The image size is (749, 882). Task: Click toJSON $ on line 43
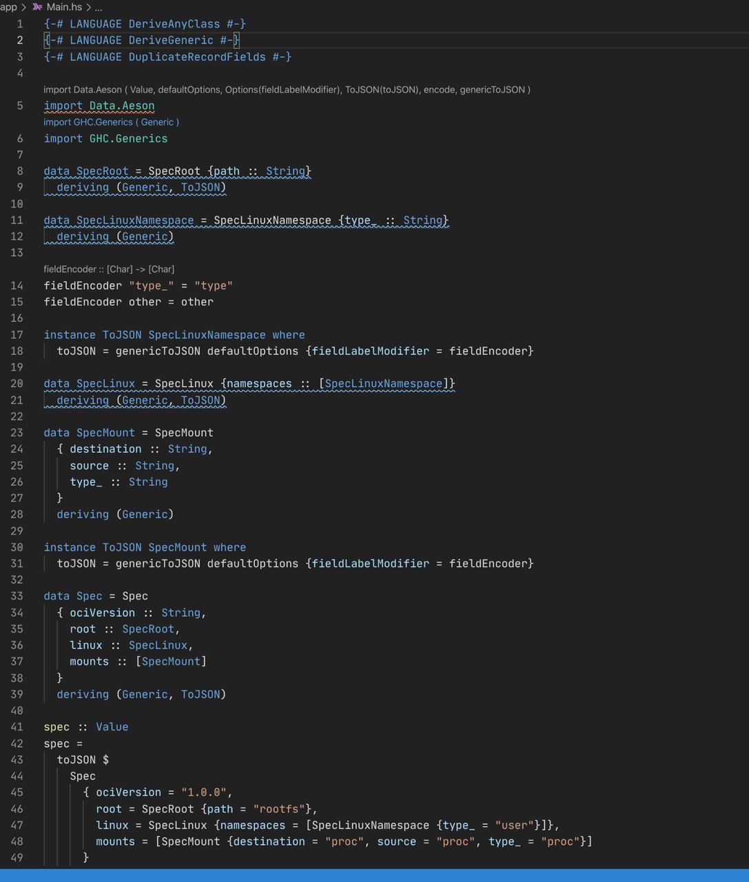pyautogui.click(x=83, y=760)
